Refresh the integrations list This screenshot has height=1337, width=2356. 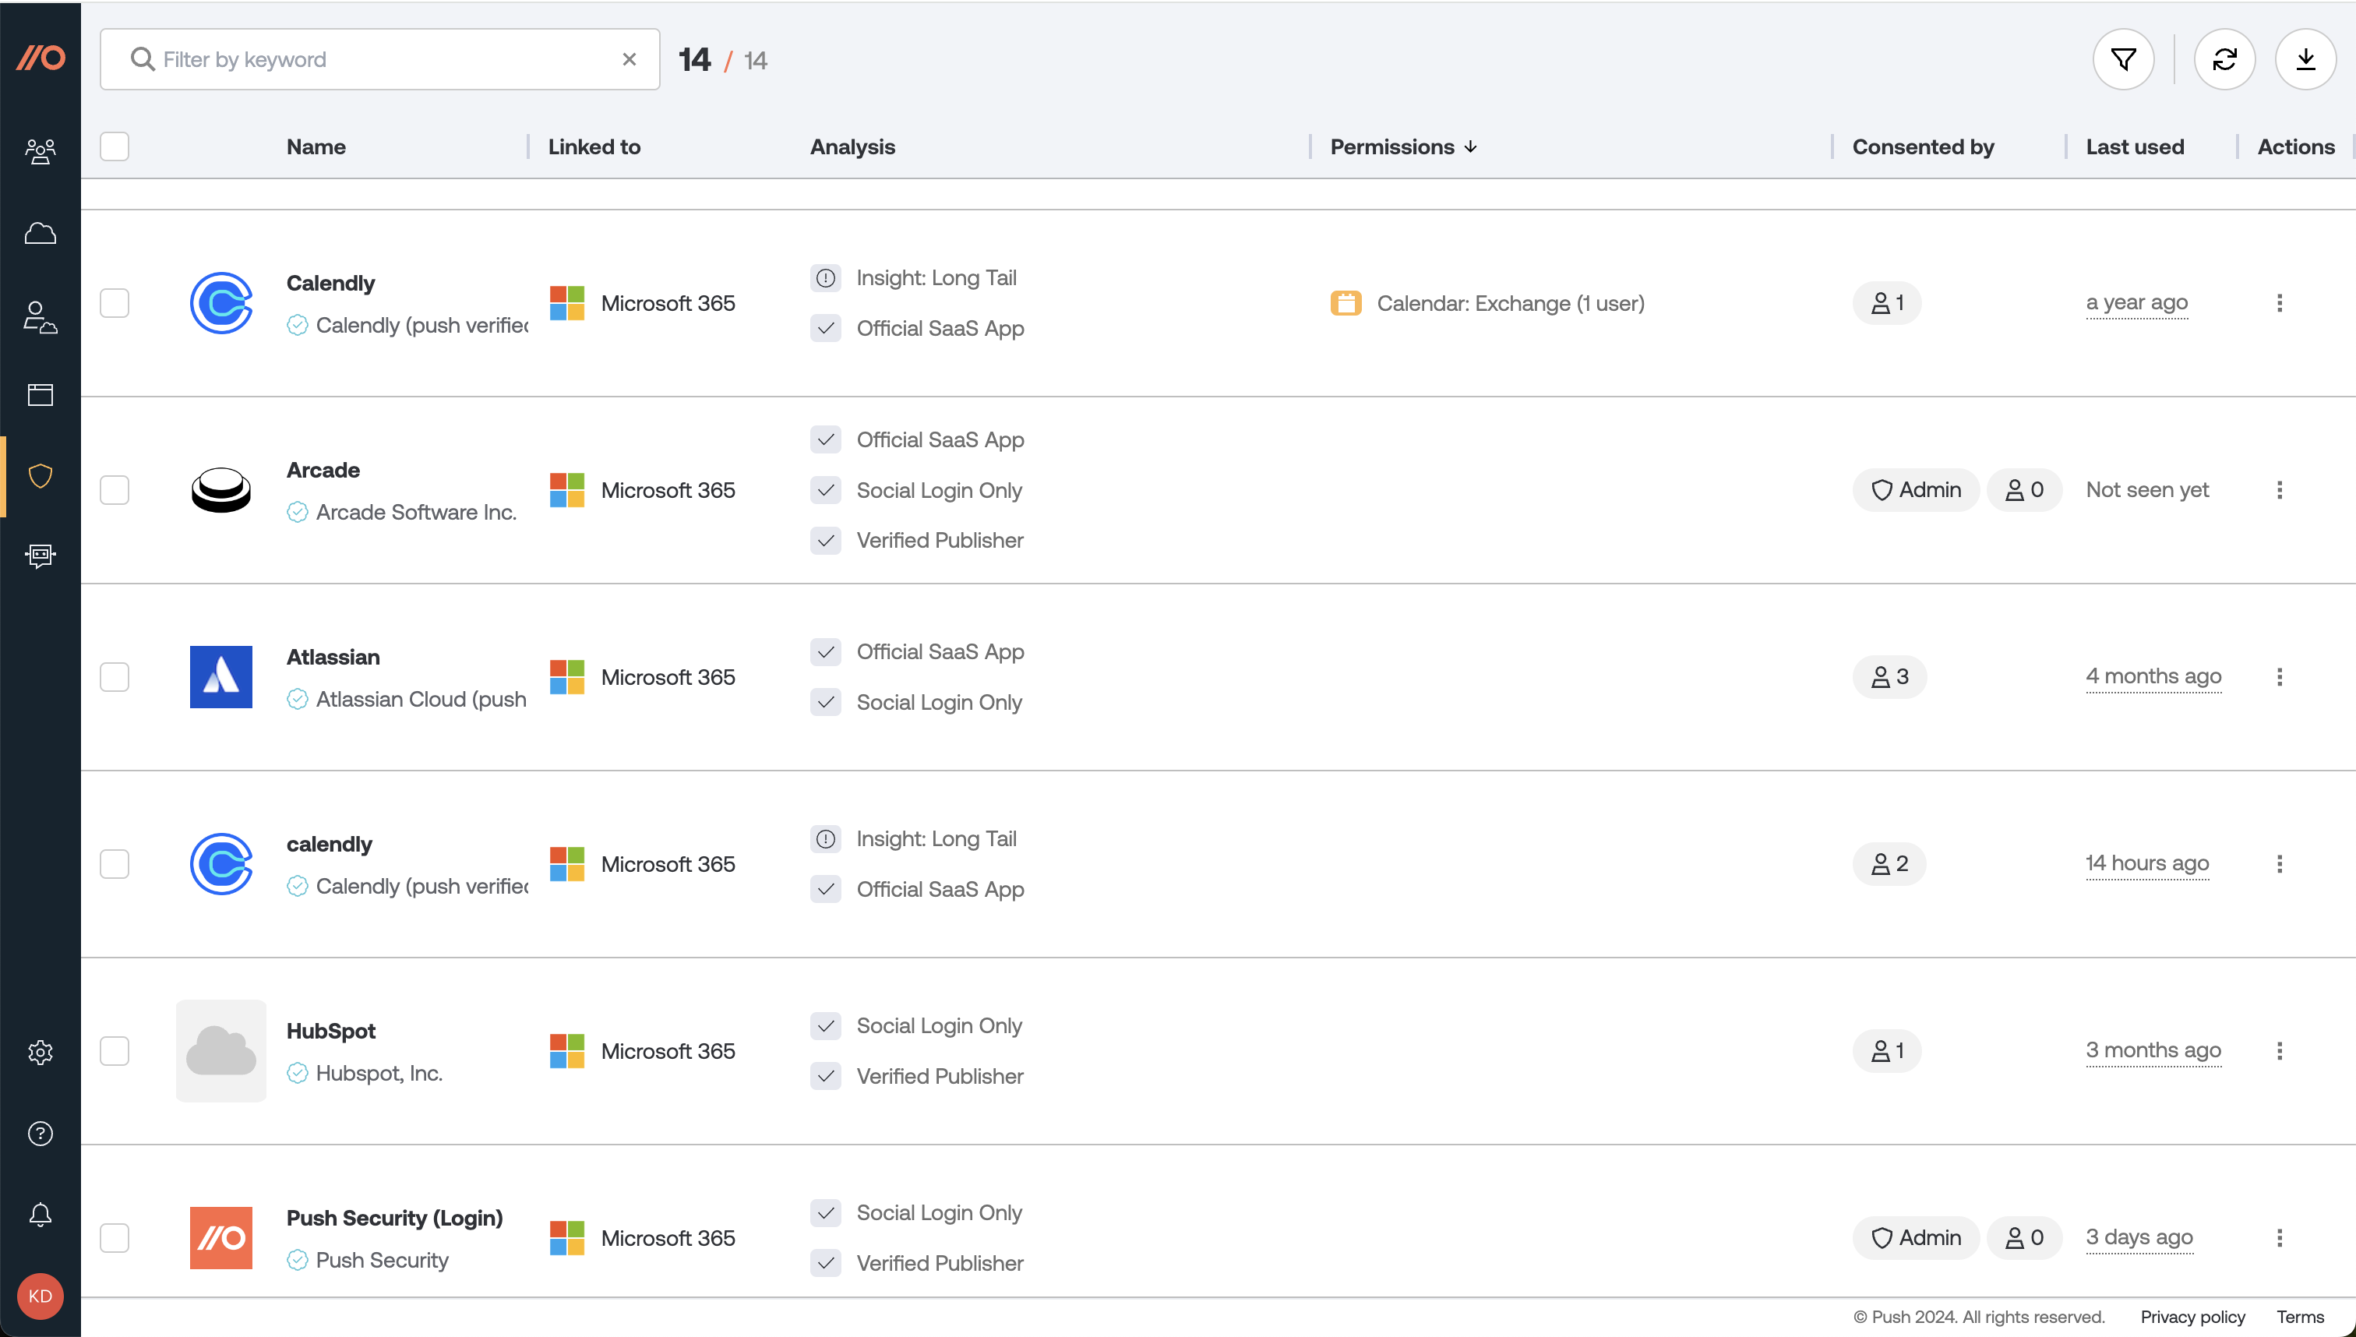[2224, 60]
